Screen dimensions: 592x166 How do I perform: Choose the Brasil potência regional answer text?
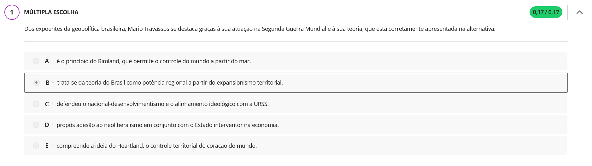pyautogui.click(x=170, y=82)
